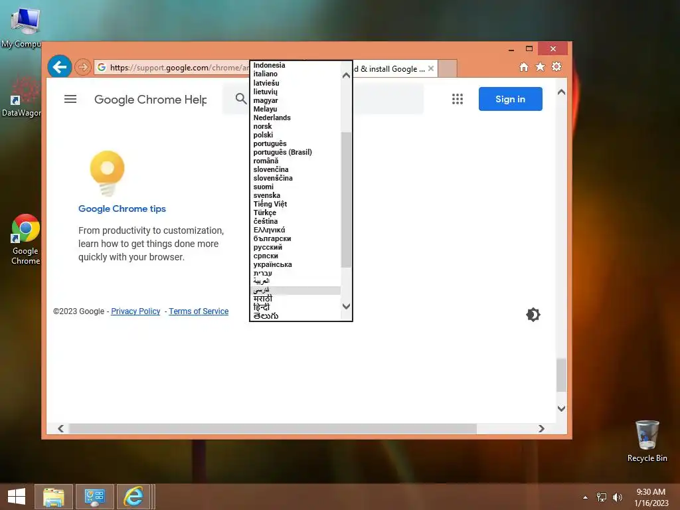Click the Sign in button

(511, 99)
